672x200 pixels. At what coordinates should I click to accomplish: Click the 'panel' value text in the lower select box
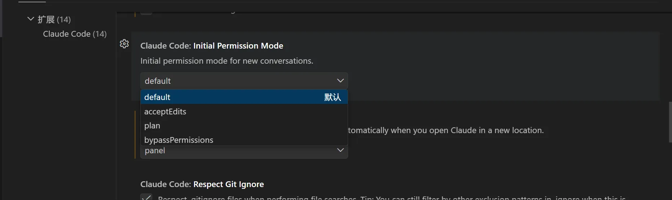[x=155, y=151]
